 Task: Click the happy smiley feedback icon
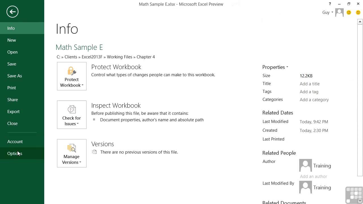(x=349, y=12)
